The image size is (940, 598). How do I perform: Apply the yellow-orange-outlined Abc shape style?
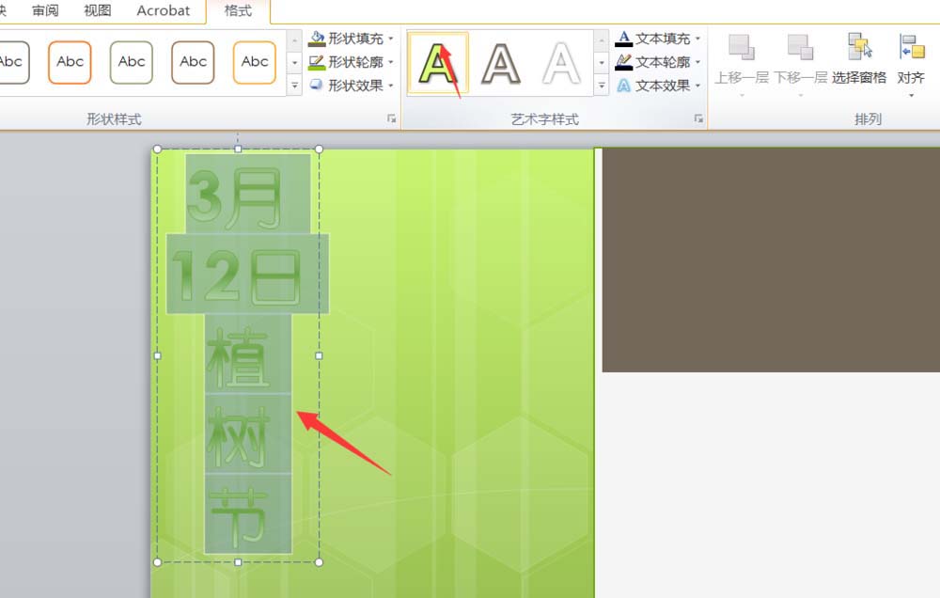(x=255, y=62)
